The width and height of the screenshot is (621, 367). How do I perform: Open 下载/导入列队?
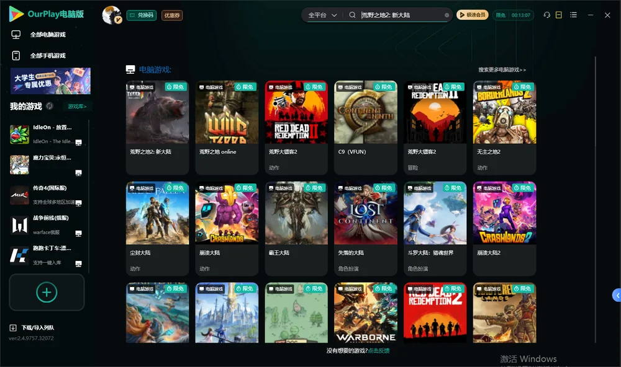coord(32,327)
